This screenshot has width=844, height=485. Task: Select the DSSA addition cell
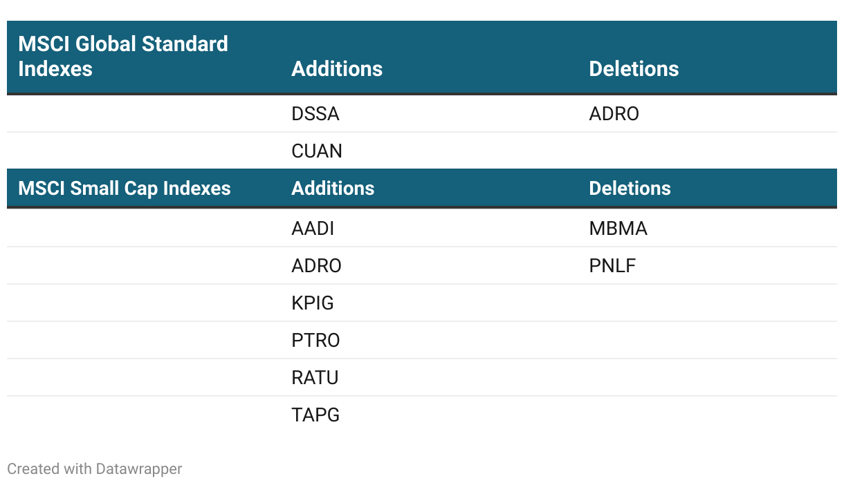[x=315, y=114]
